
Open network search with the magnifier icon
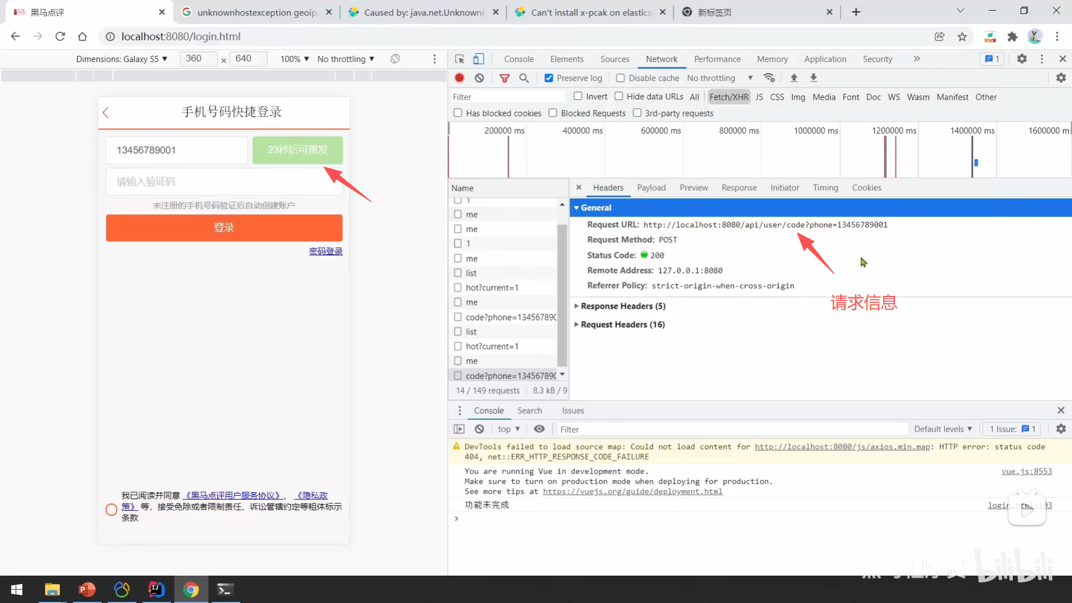(x=524, y=78)
